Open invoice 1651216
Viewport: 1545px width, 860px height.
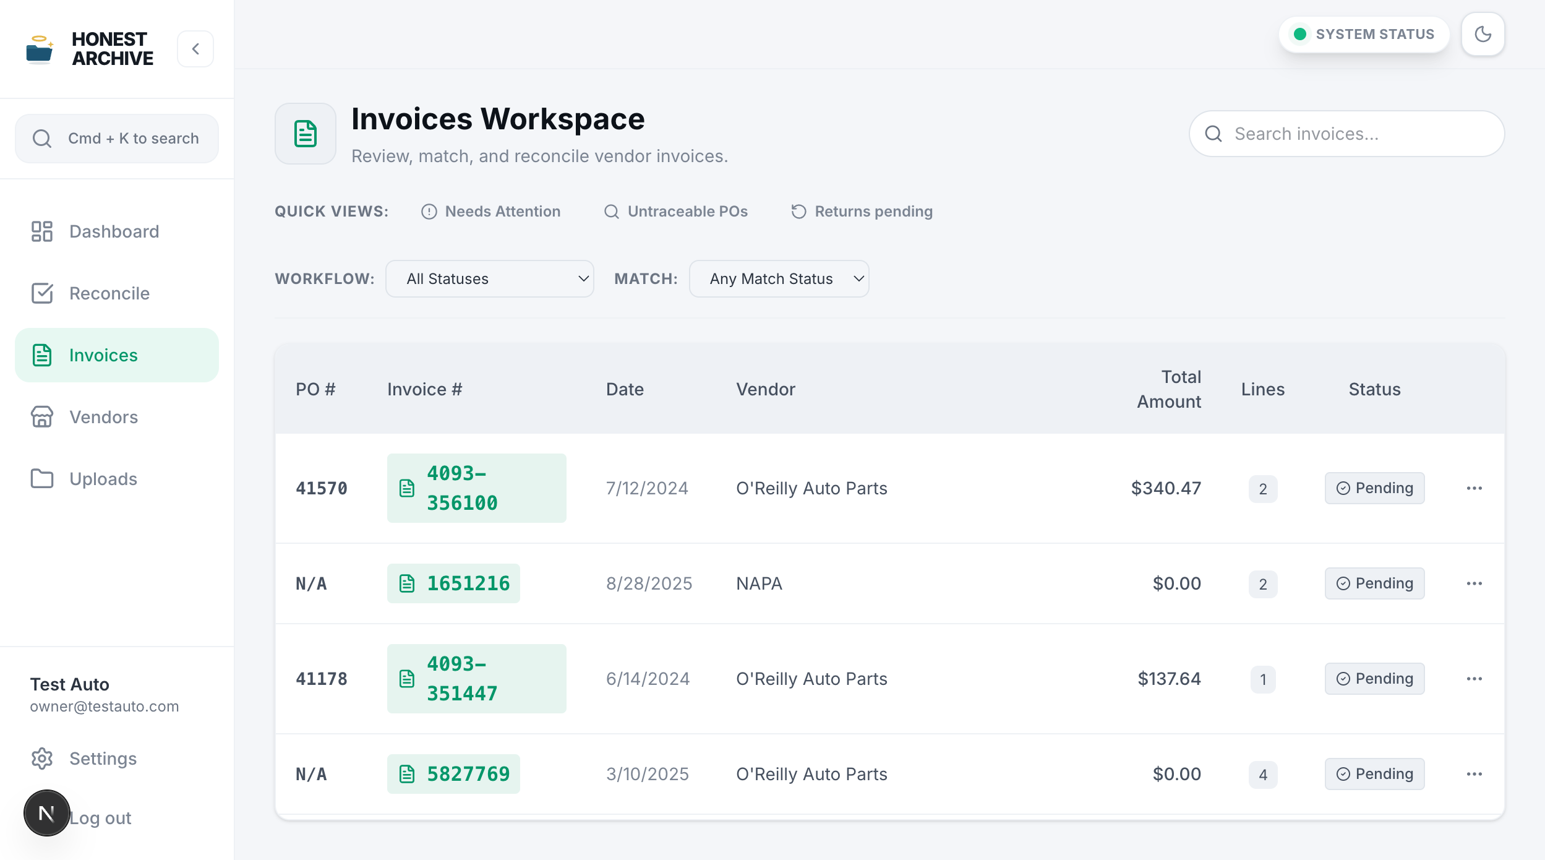pos(454,583)
